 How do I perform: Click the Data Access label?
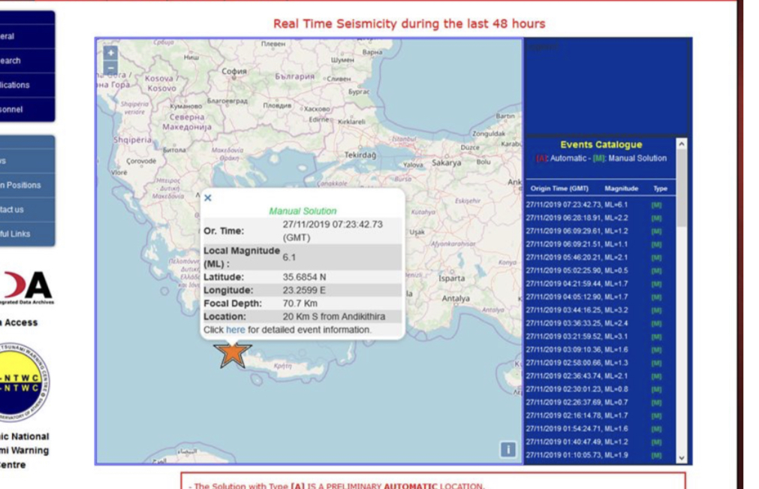coord(19,322)
